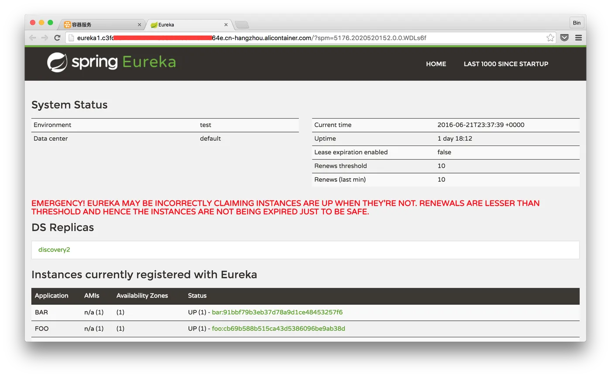The image size is (611, 377).
Task: Bookmark this page with the star icon
Action: click(x=550, y=38)
